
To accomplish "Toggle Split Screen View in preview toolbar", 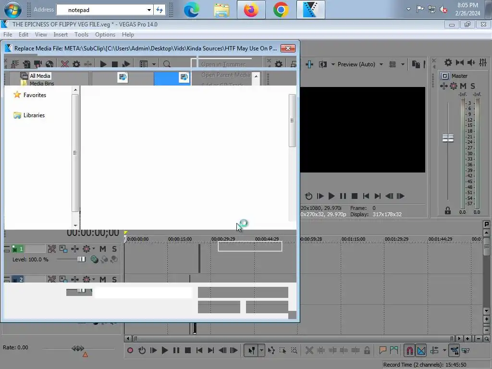I will click(322, 64).
